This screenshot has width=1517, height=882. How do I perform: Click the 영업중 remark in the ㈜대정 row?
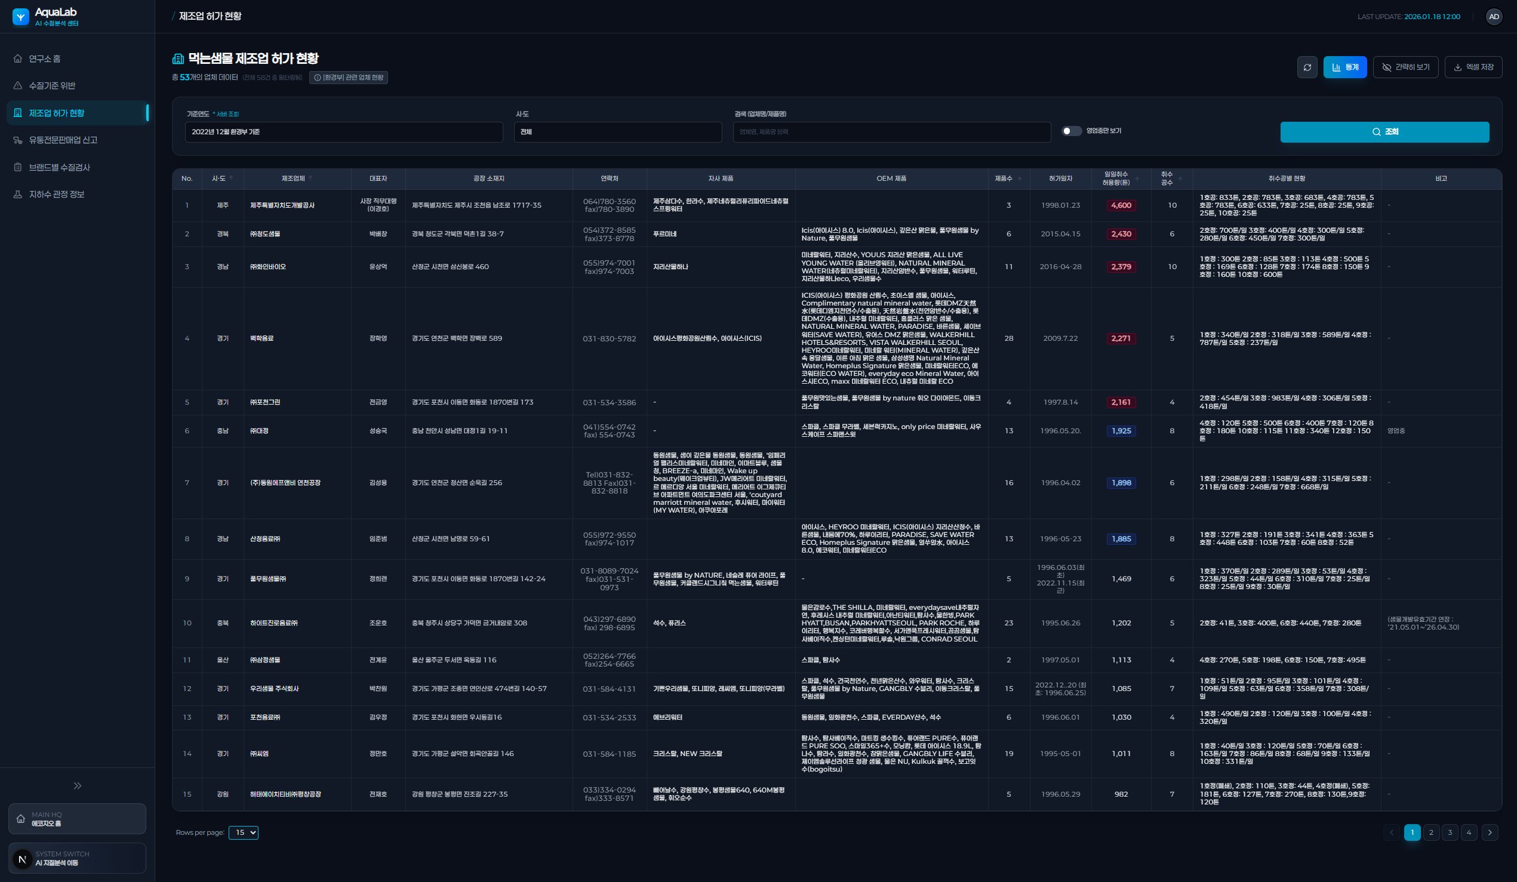click(1396, 431)
